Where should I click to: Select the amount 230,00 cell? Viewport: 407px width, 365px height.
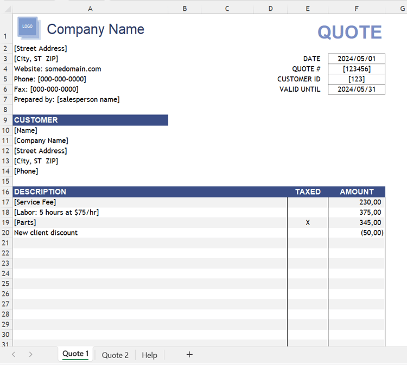(357, 202)
